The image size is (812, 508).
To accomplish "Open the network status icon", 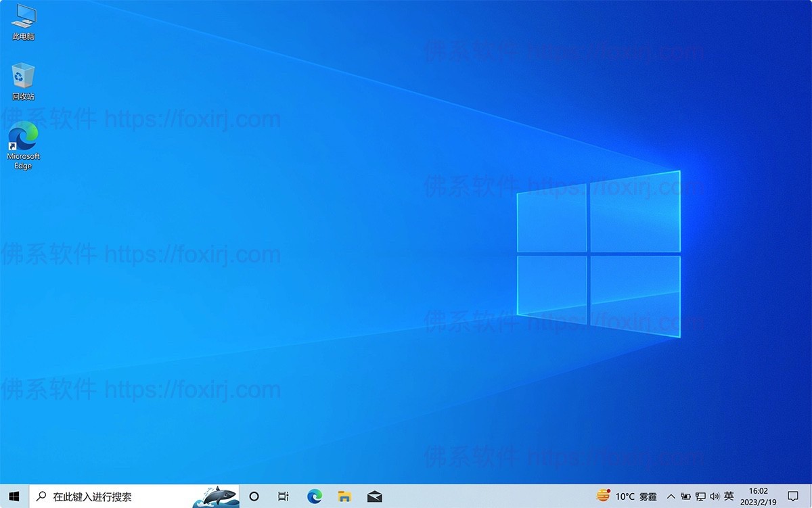I will (700, 496).
